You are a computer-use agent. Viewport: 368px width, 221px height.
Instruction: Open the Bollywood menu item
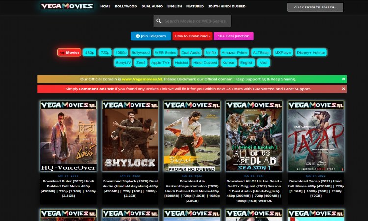tap(126, 6)
